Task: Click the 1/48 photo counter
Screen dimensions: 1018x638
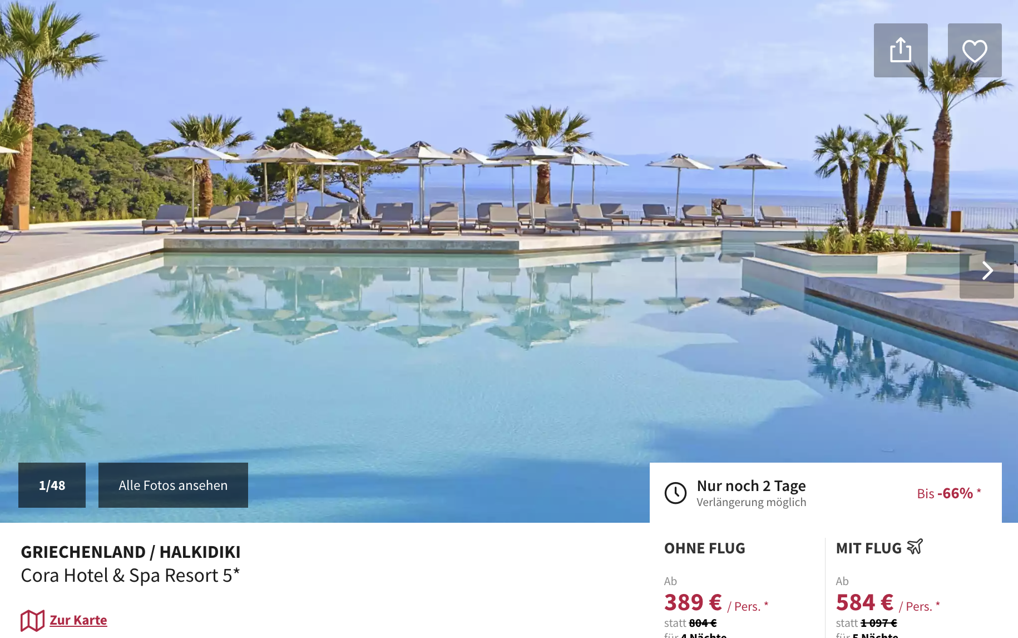Action: tap(52, 485)
